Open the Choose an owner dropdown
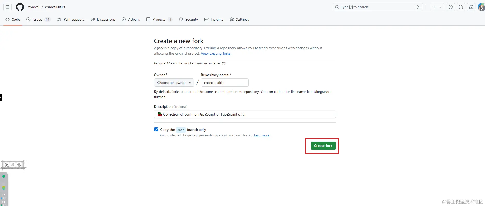This screenshot has height=206, width=485. [x=174, y=83]
